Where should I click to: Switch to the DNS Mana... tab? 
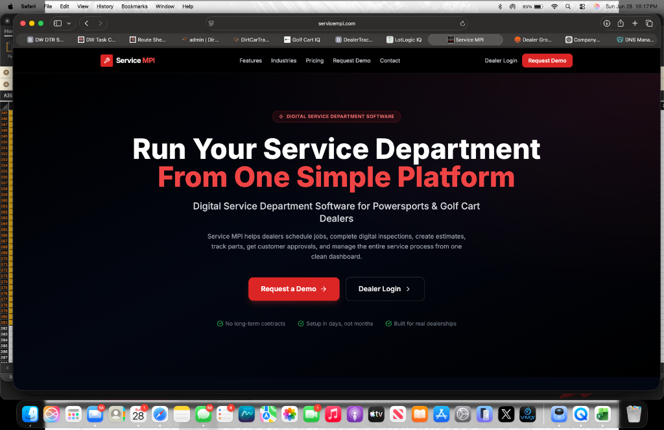click(635, 40)
